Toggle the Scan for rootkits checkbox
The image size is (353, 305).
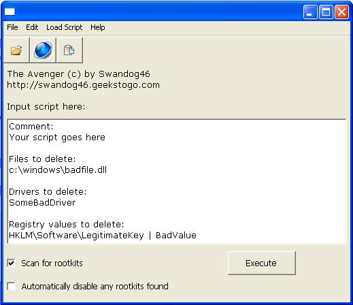[11, 263]
